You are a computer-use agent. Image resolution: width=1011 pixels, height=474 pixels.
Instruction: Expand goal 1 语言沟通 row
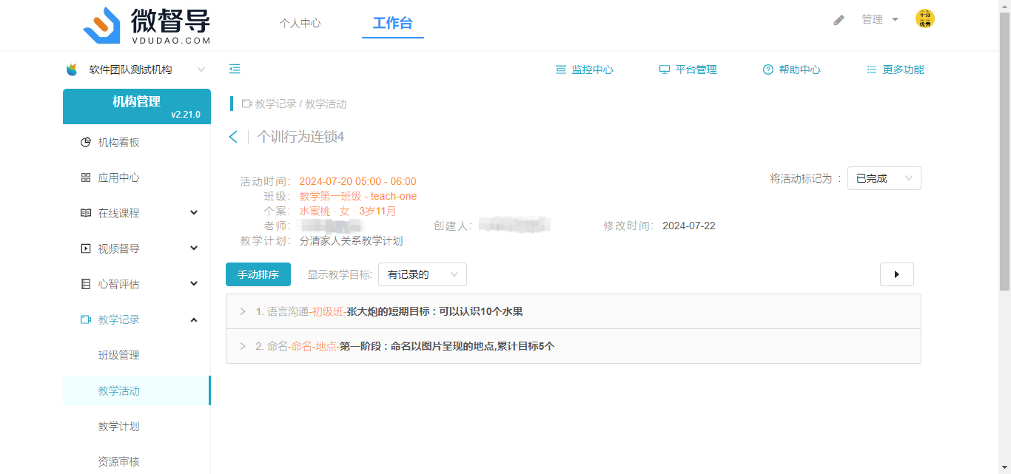pyautogui.click(x=243, y=311)
